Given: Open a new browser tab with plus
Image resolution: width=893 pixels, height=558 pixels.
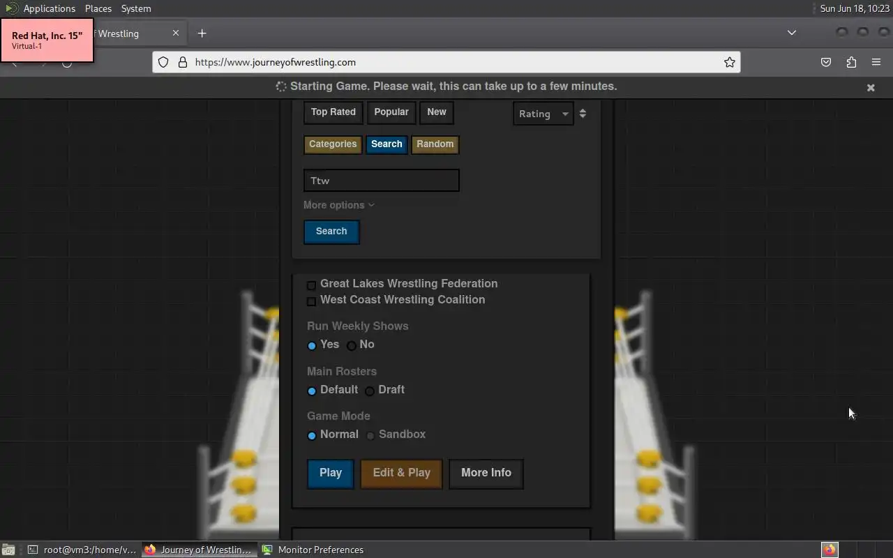Looking at the screenshot, I should (x=202, y=33).
